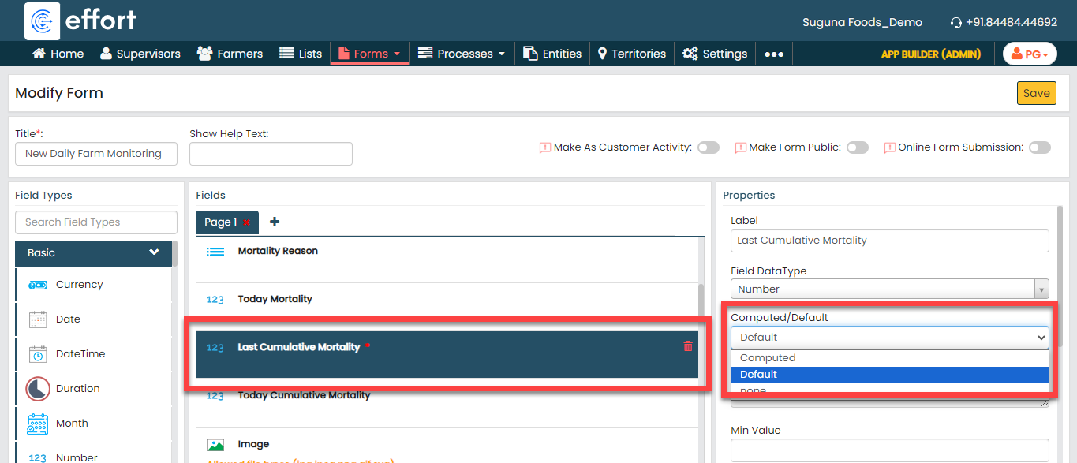Collapse the Basic field types section

pyautogui.click(x=154, y=252)
